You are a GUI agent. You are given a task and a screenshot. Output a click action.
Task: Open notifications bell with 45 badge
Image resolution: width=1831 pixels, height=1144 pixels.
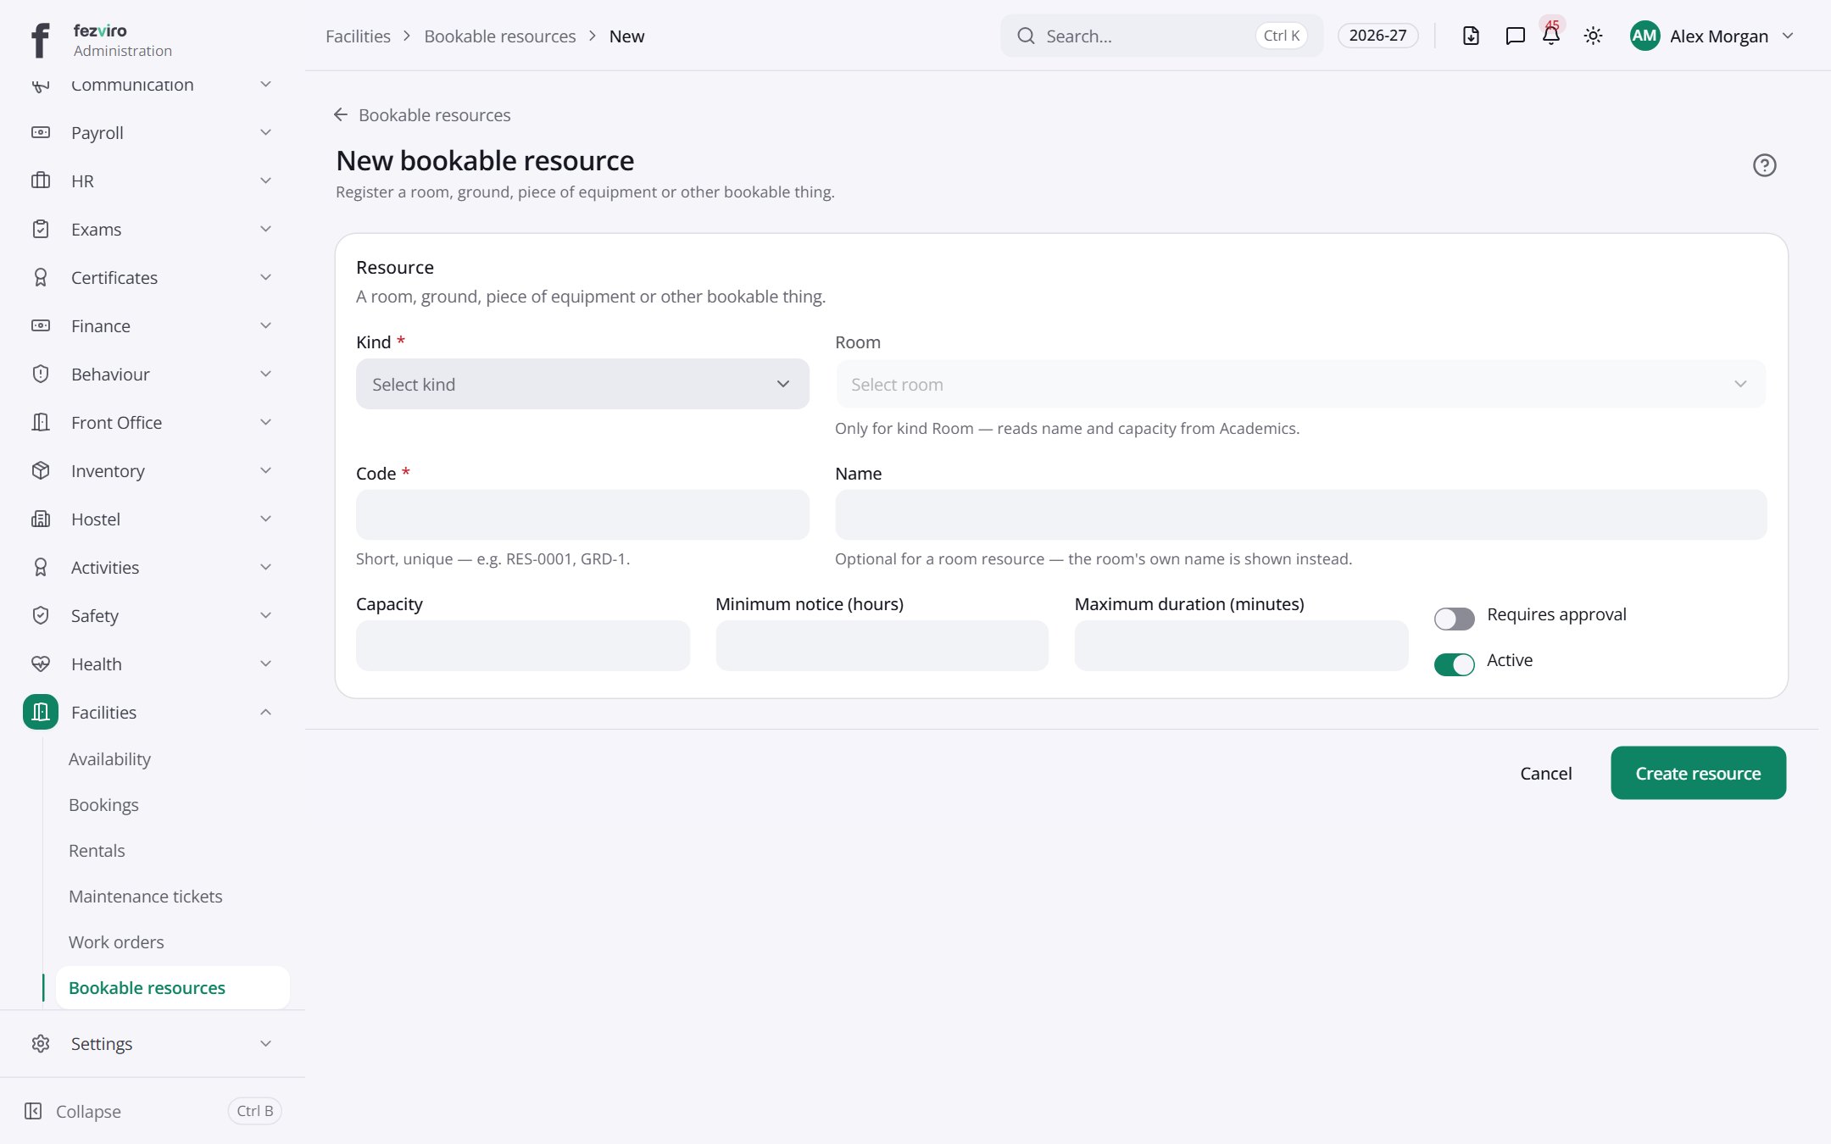(x=1551, y=34)
